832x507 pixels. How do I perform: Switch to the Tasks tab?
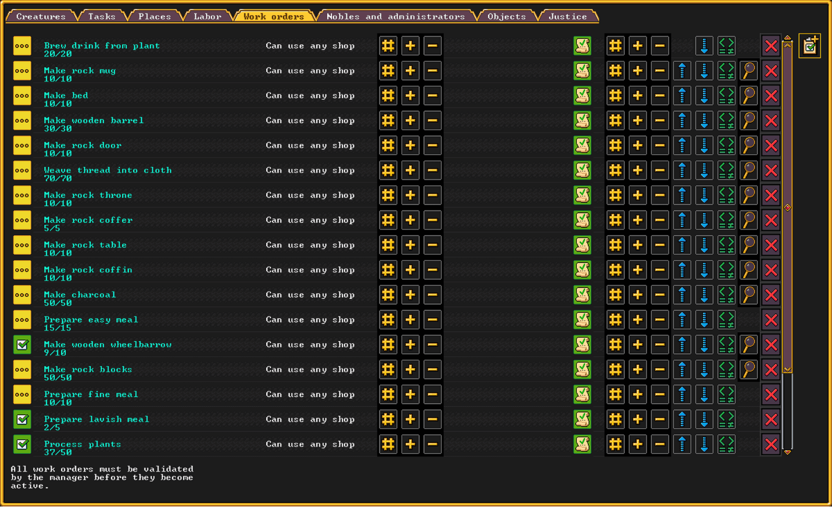(x=102, y=17)
